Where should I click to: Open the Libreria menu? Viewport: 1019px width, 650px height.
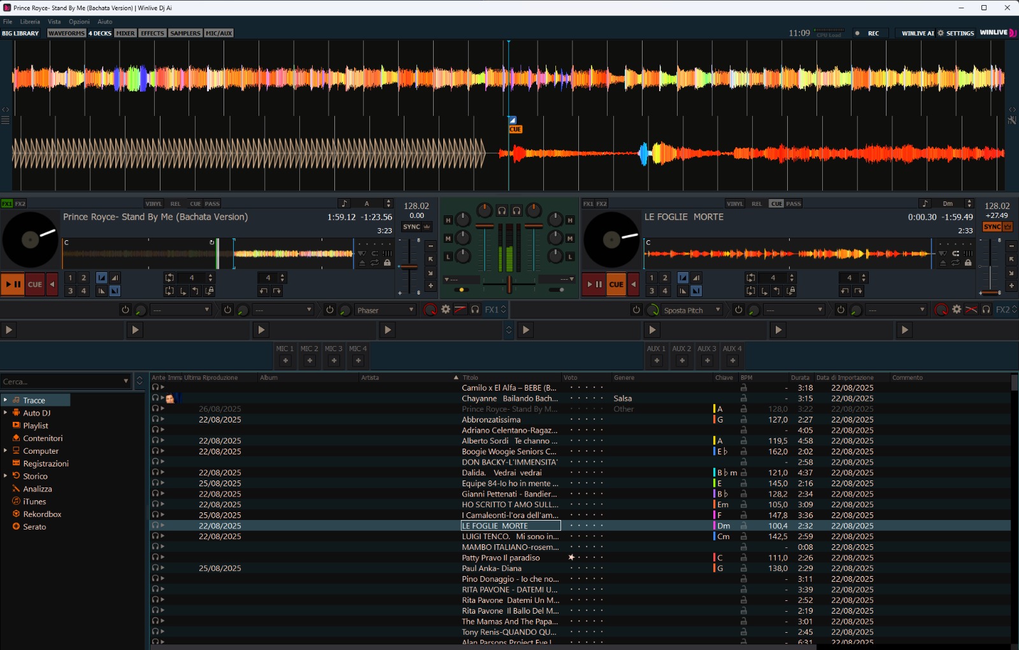[30, 22]
